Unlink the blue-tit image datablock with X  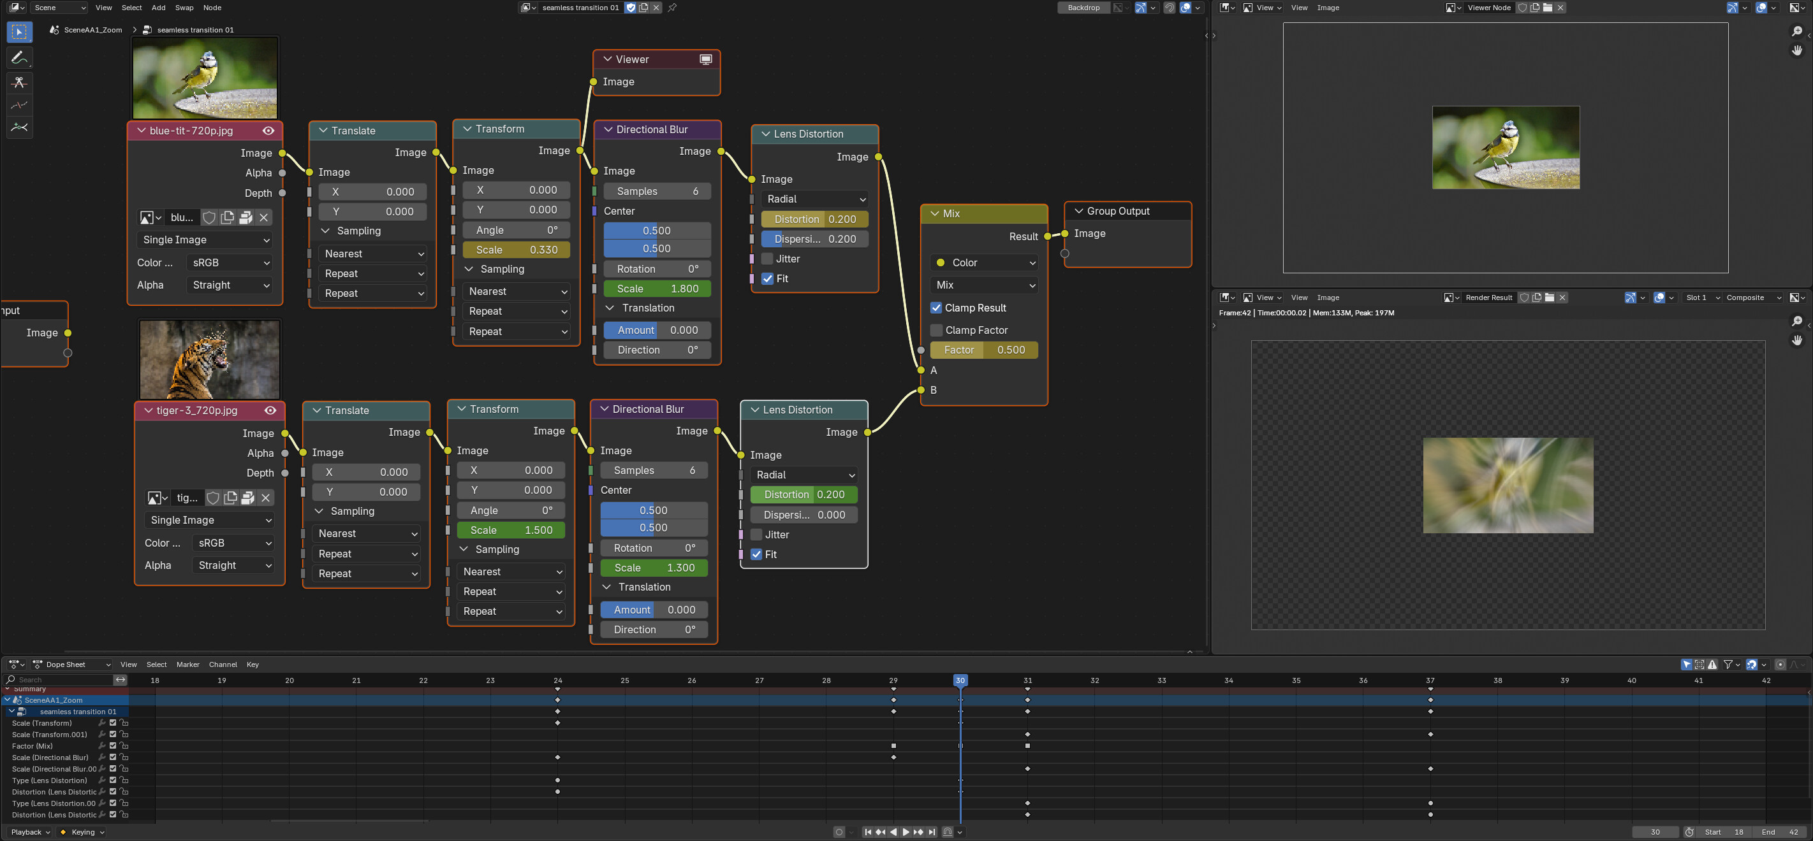click(x=264, y=217)
